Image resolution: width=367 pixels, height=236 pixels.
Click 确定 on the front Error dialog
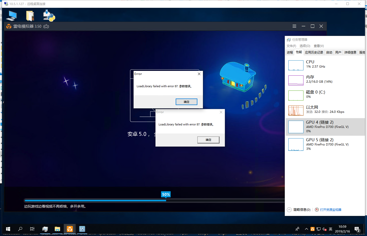[186, 102]
